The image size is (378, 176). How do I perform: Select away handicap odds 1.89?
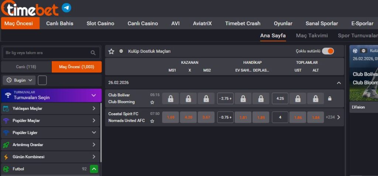coord(261,117)
